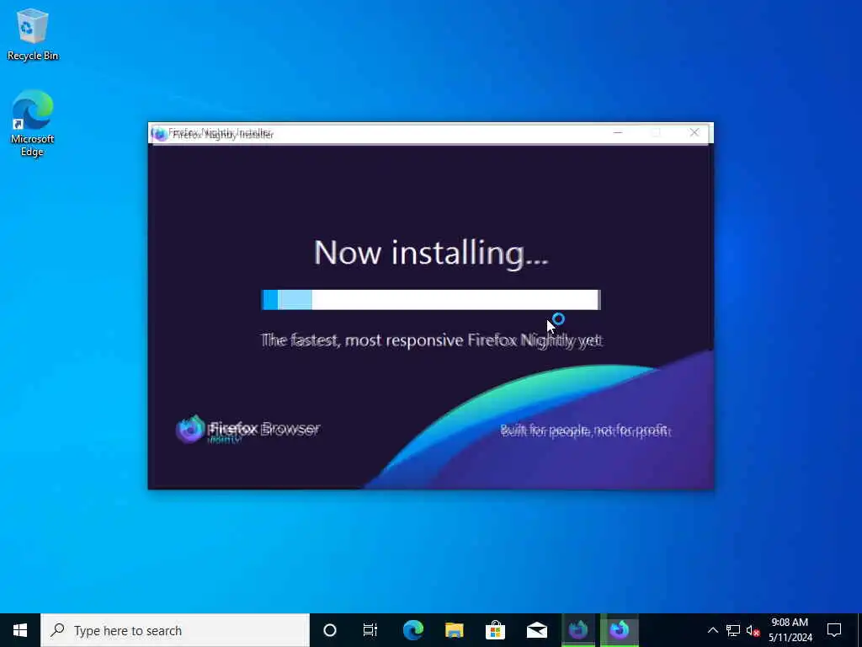Select the Microsoft Edge desktop shortcut

tap(33, 123)
